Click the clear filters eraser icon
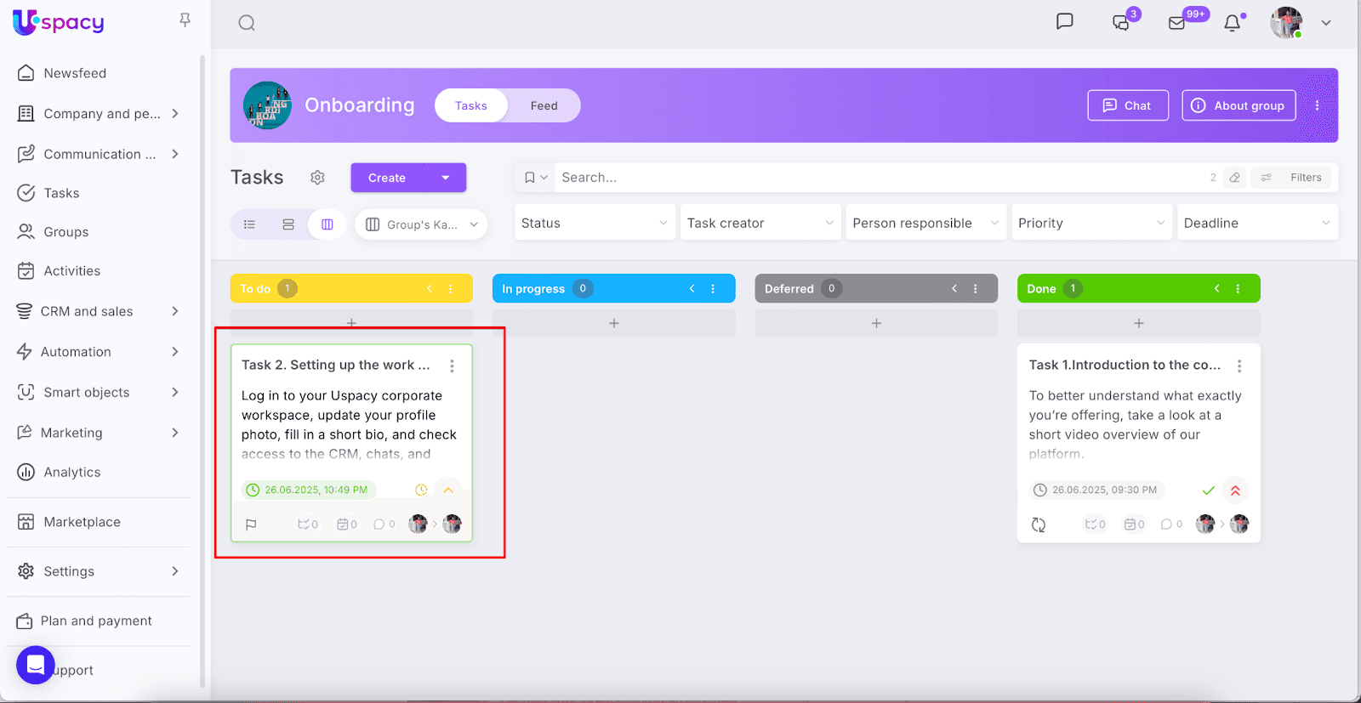Image resolution: width=1361 pixels, height=703 pixels. [x=1234, y=178]
